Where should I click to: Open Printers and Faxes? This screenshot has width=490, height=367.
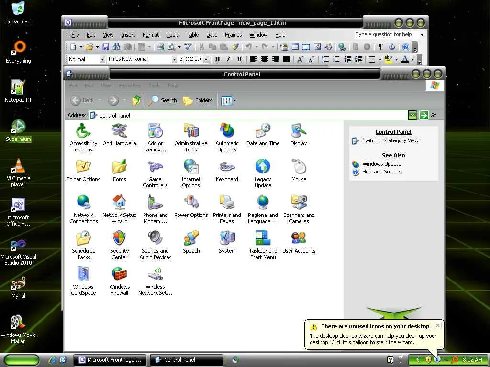[227, 209]
